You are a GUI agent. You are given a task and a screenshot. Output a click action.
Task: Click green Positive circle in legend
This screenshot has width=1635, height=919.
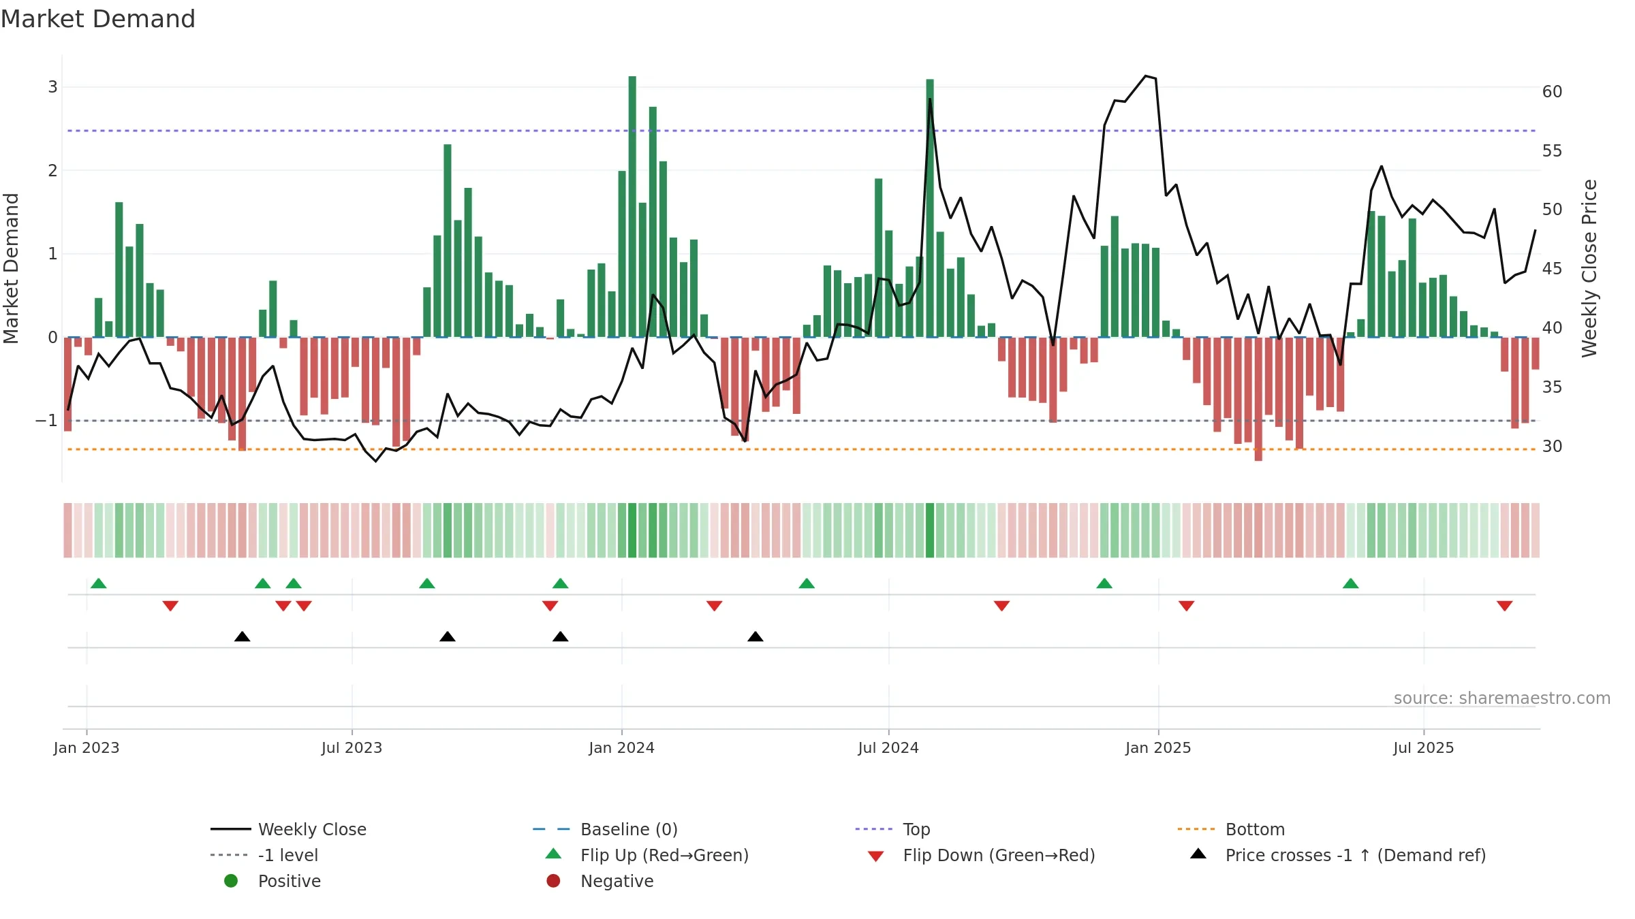click(x=231, y=881)
